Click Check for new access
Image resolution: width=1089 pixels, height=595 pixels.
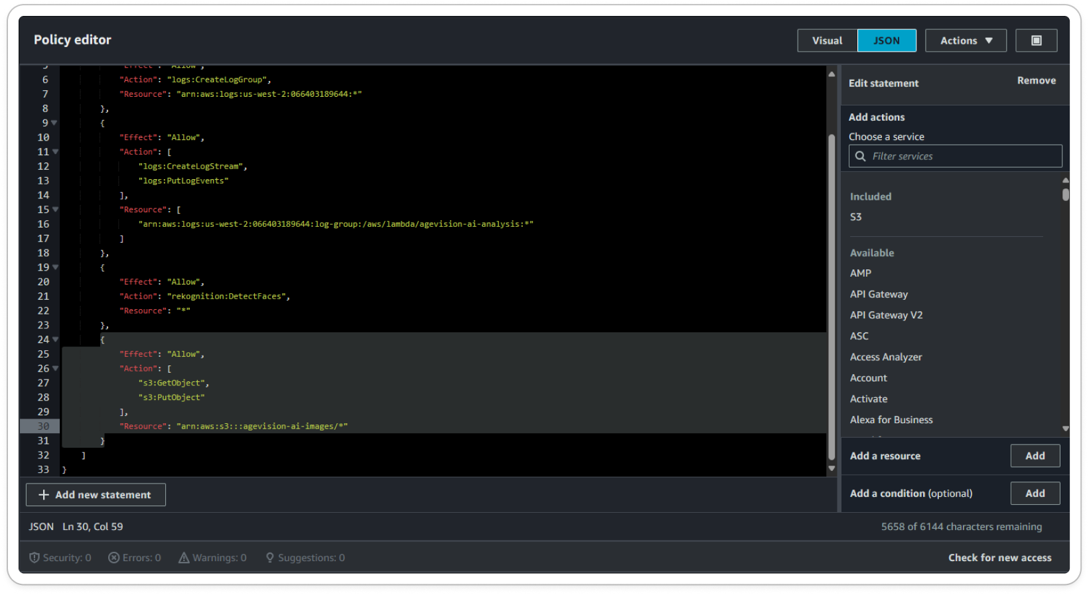pos(999,558)
